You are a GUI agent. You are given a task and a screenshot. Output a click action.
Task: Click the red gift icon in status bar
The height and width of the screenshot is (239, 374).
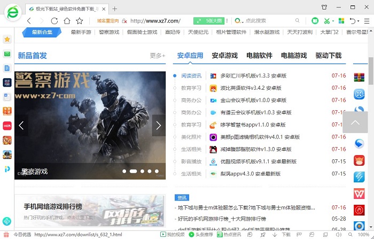point(6,235)
